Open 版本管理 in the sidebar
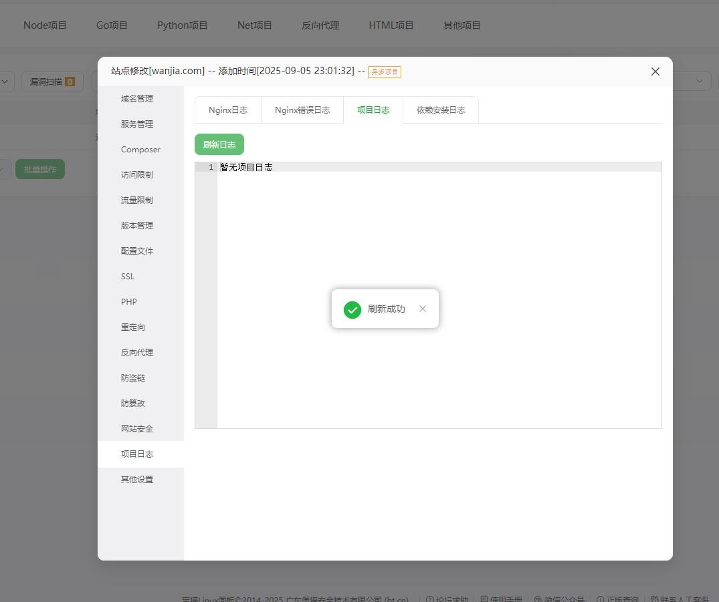The height and width of the screenshot is (602, 719). pos(137,225)
